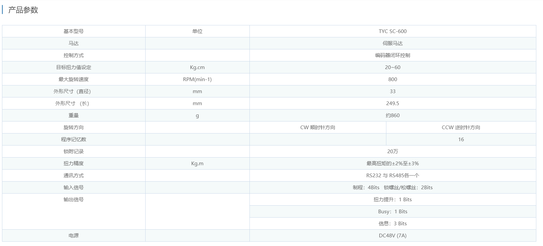Click the 旋转方向 row label
The width and height of the screenshot is (543, 246).
pyautogui.click(x=73, y=128)
